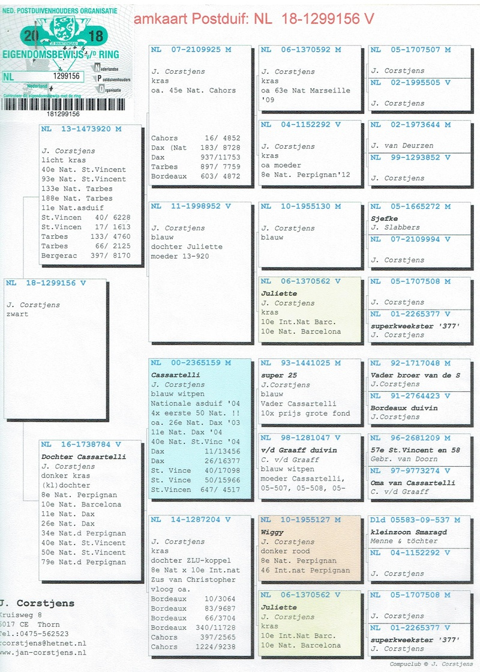This screenshot has height=672, width=480.
Task: Open the rcorstjens@hetnet.nl email address
Action: [x=42, y=643]
